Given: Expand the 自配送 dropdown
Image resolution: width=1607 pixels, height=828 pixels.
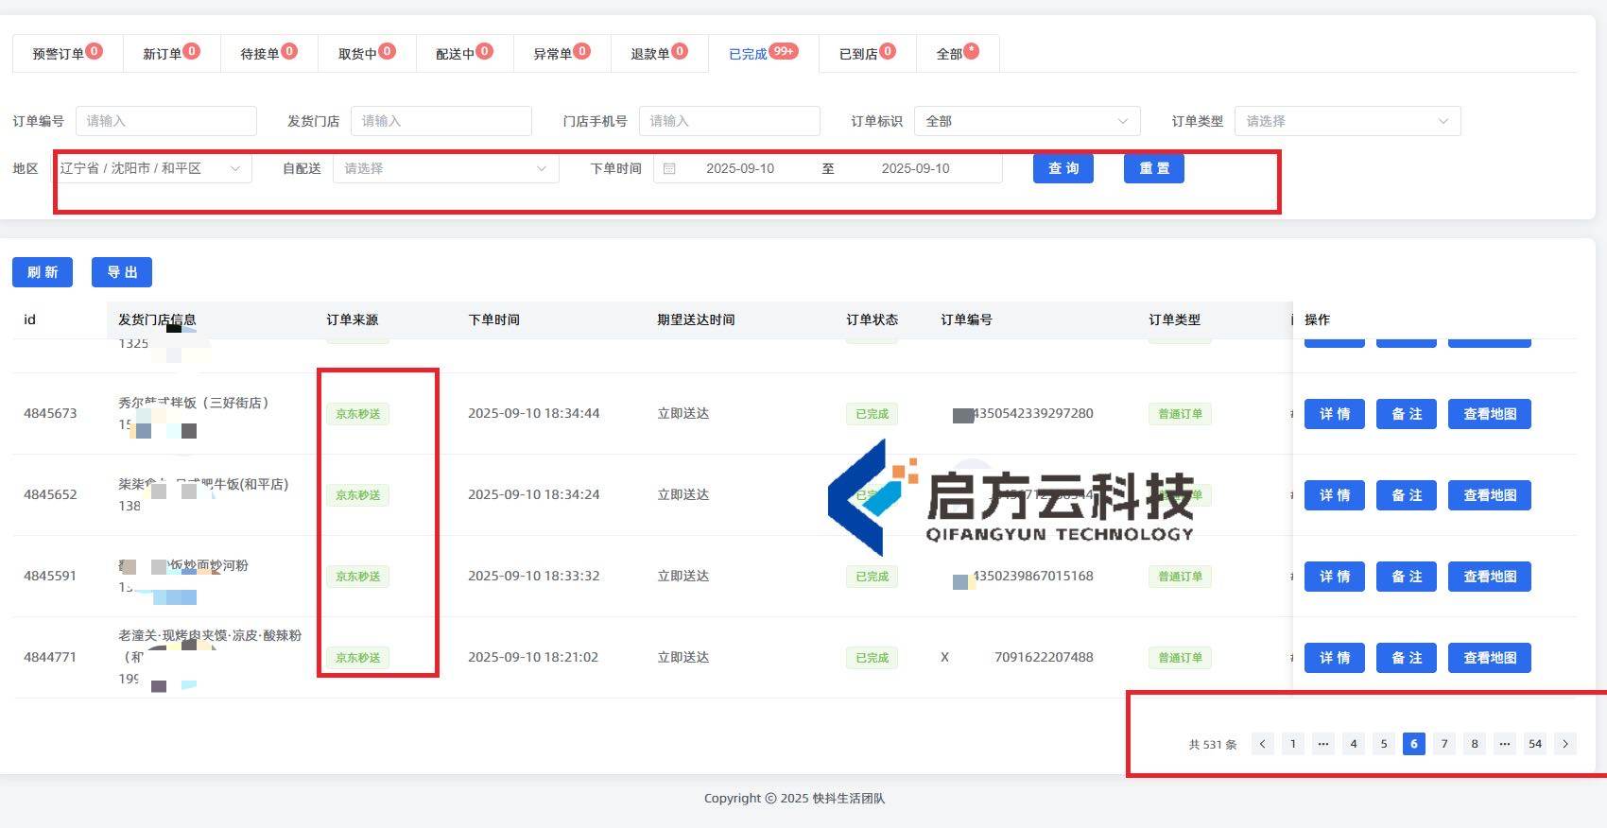Looking at the screenshot, I should tap(446, 168).
